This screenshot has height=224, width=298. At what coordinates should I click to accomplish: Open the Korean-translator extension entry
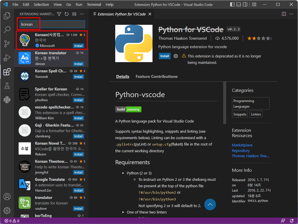point(51,58)
